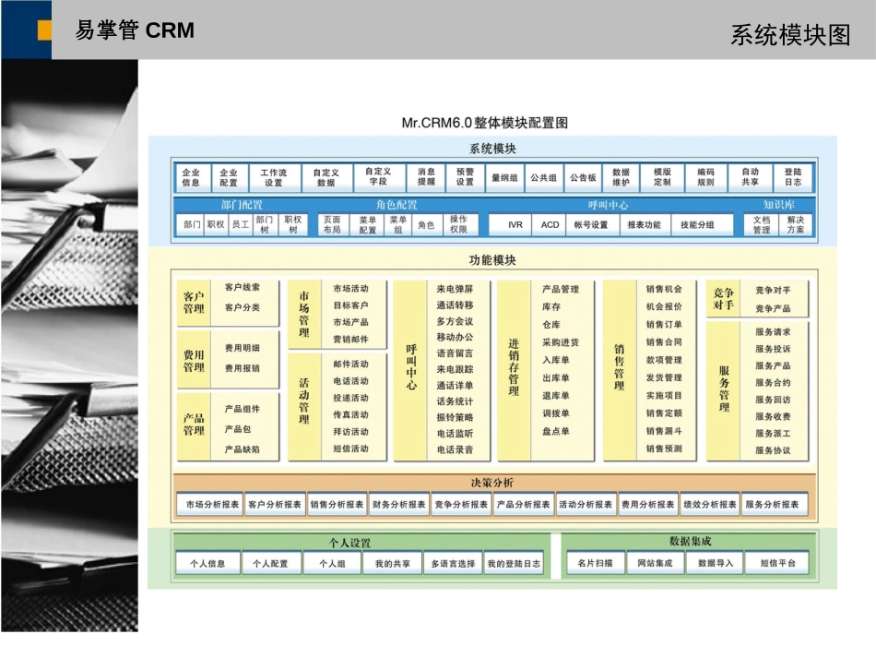Click the 竞争产品 item

tap(773, 308)
